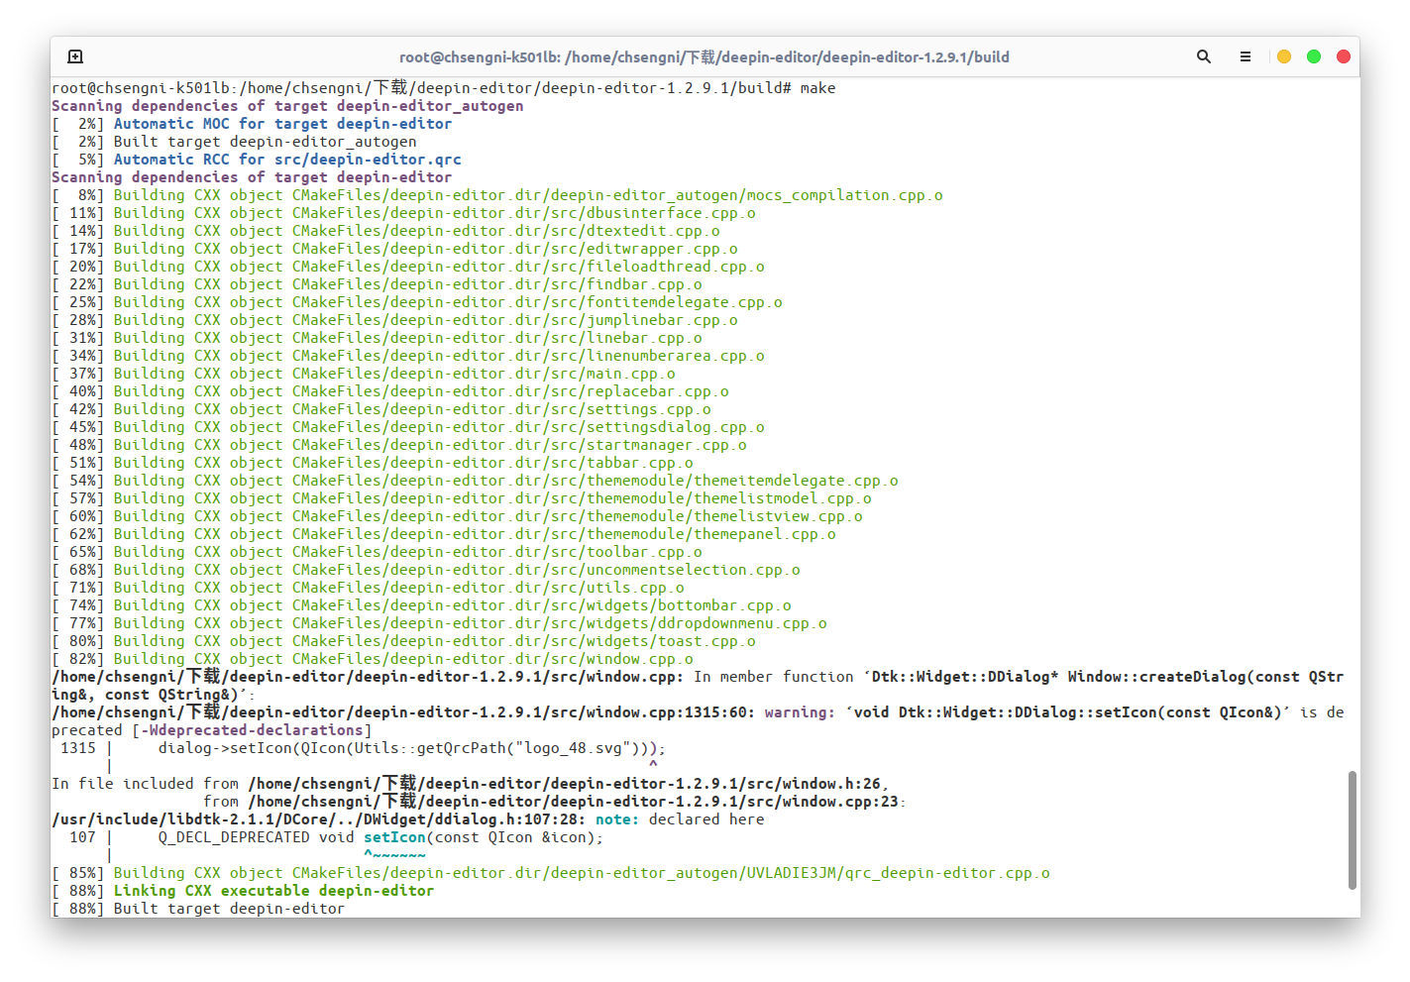The image size is (1410, 982).
Task: Maximize the terminal window
Action: click(1314, 56)
